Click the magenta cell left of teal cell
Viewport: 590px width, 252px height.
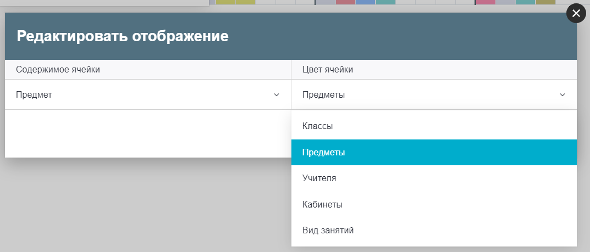[486, 2]
